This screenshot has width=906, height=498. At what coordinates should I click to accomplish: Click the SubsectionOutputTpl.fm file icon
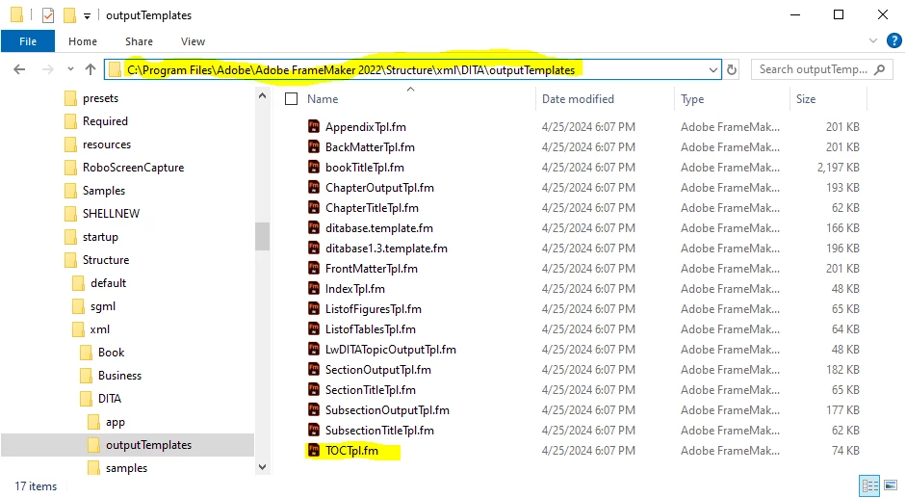pos(314,410)
